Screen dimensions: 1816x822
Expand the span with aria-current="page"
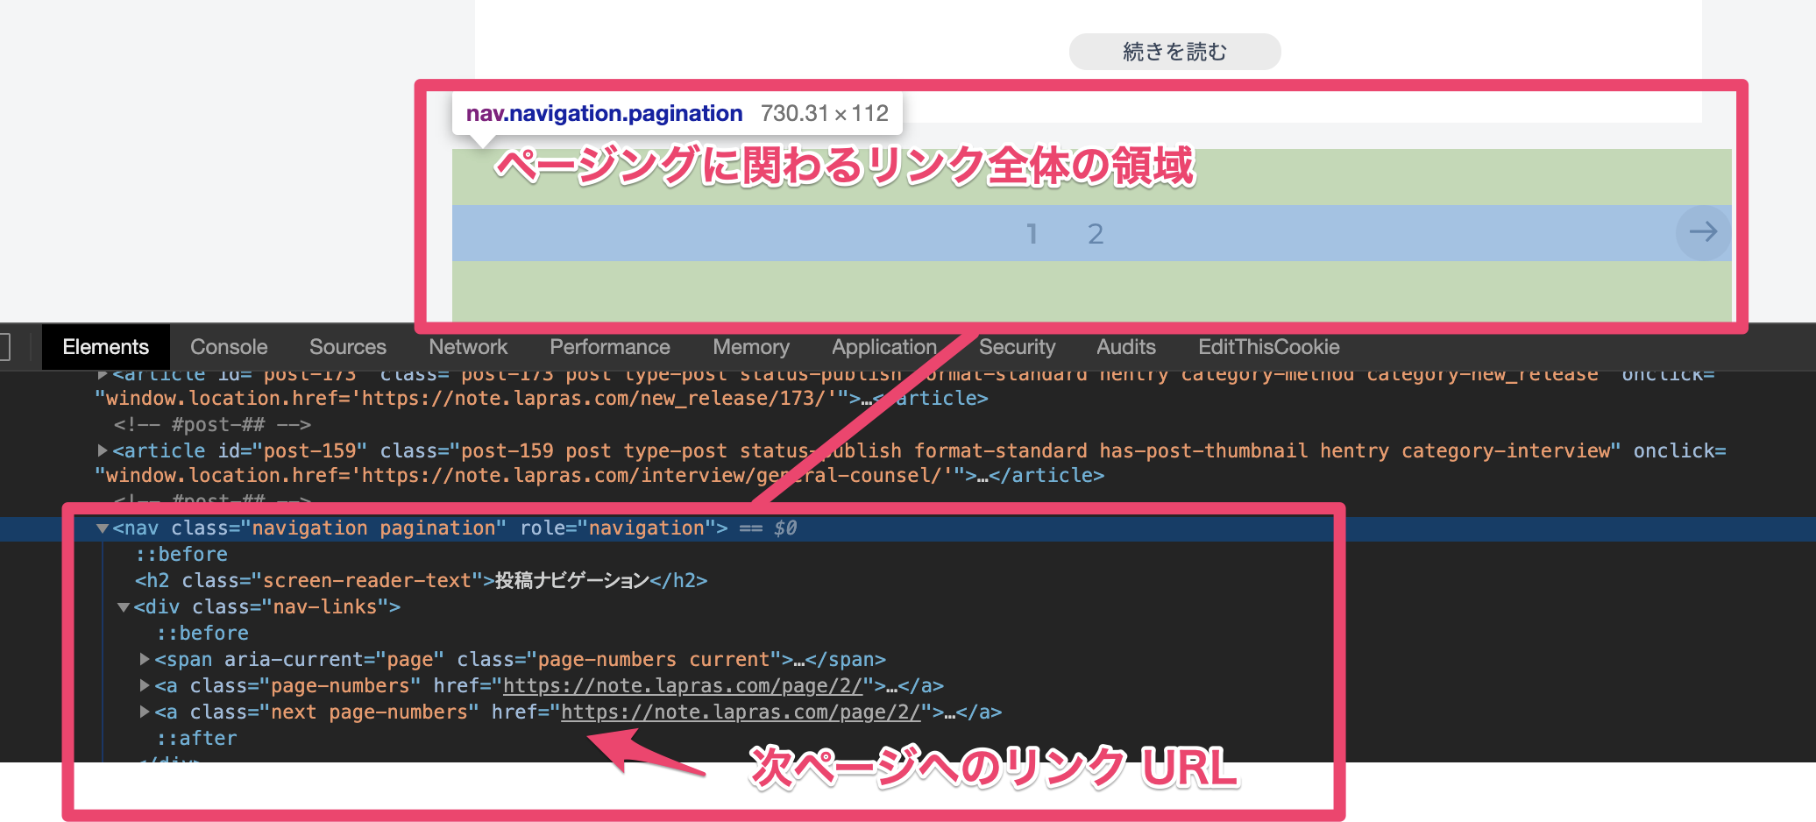[145, 659]
